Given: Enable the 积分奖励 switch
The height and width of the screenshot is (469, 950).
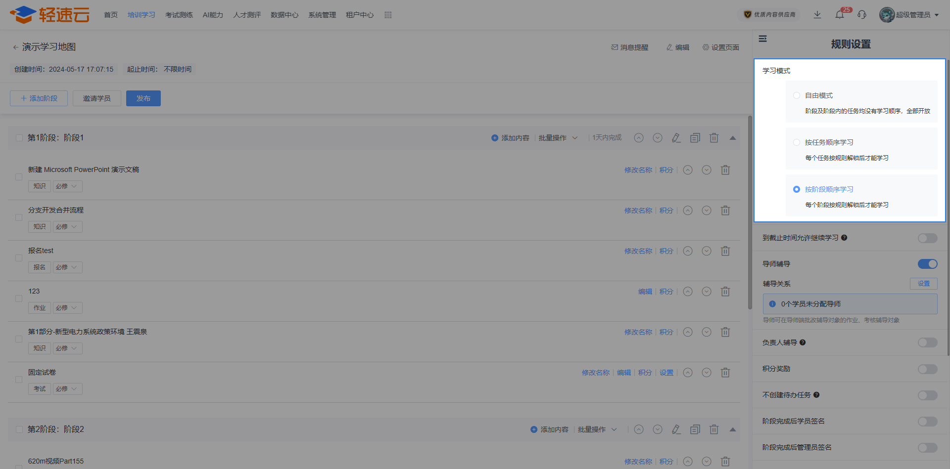Looking at the screenshot, I should (927, 369).
